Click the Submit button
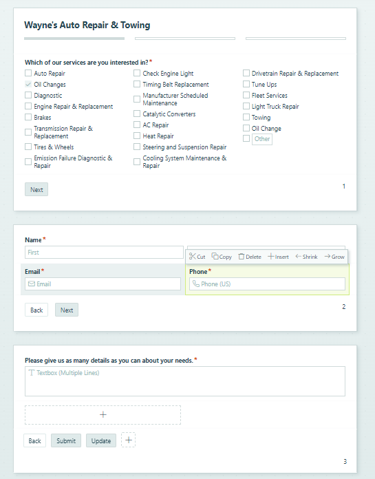Image resolution: width=375 pixels, height=479 pixels. [x=66, y=440]
